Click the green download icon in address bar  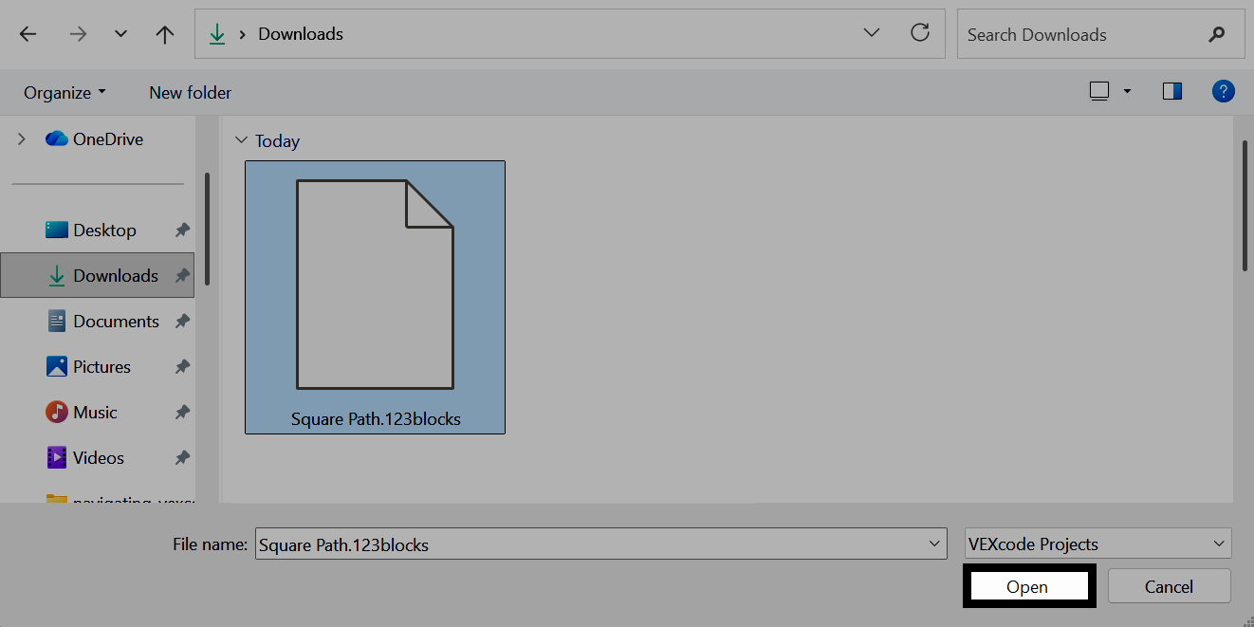[x=218, y=34]
